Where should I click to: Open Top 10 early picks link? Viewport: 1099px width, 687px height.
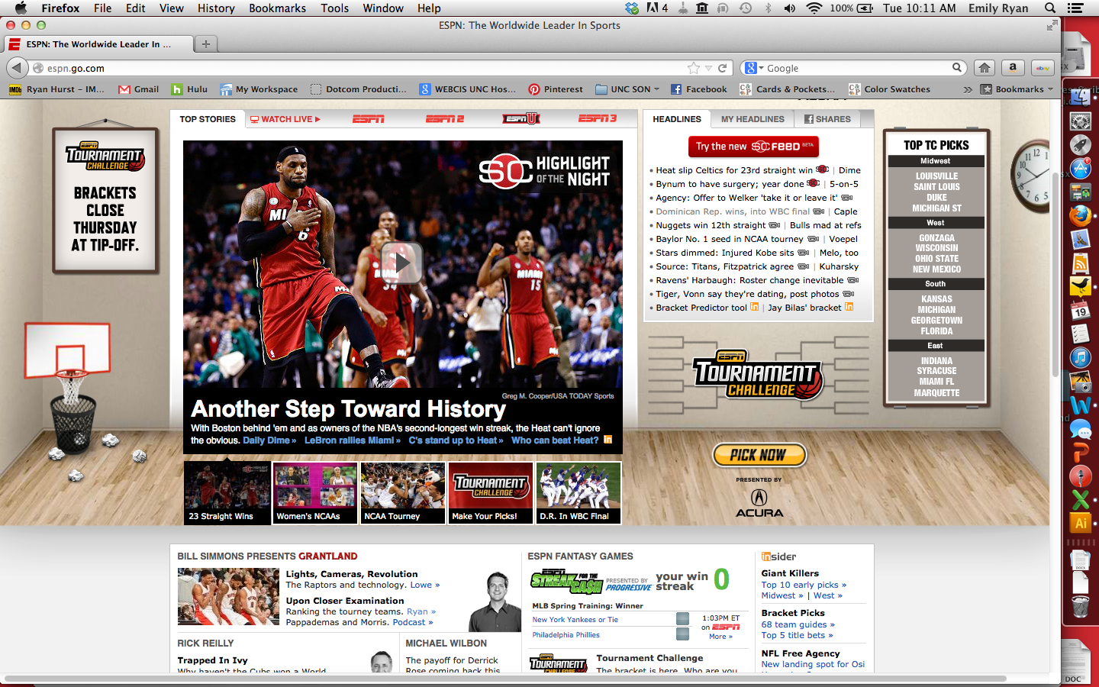point(804,585)
